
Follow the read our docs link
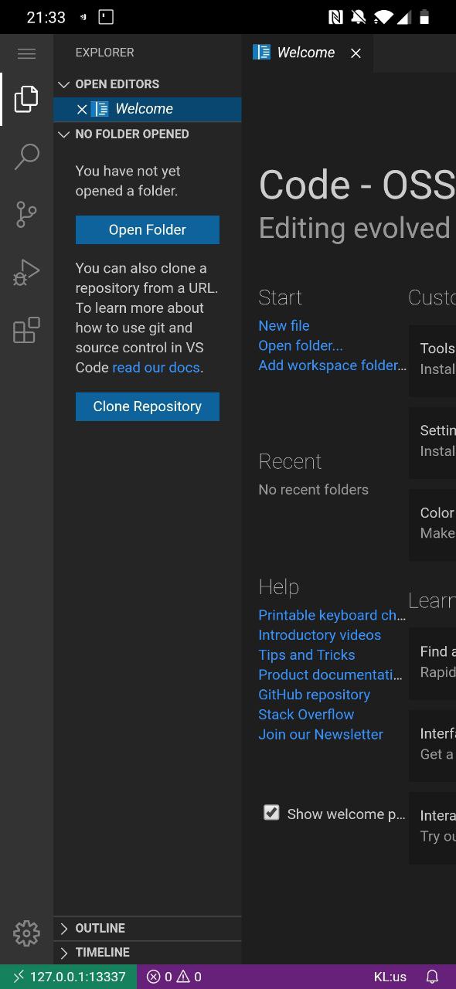point(156,368)
